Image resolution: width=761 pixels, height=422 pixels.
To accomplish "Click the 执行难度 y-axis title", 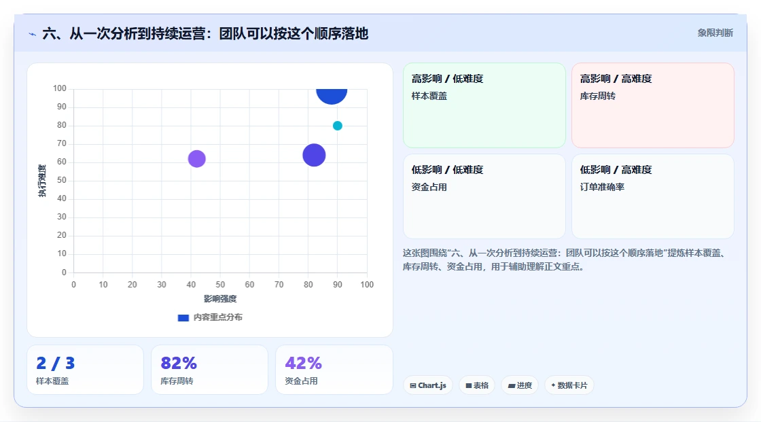I will click(42, 180).
